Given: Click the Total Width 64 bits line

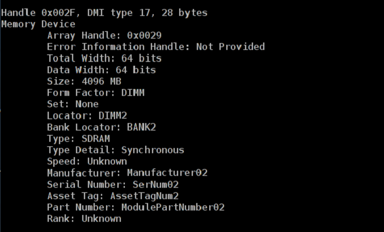Looking at the screenshot, I should click(104, 58).
